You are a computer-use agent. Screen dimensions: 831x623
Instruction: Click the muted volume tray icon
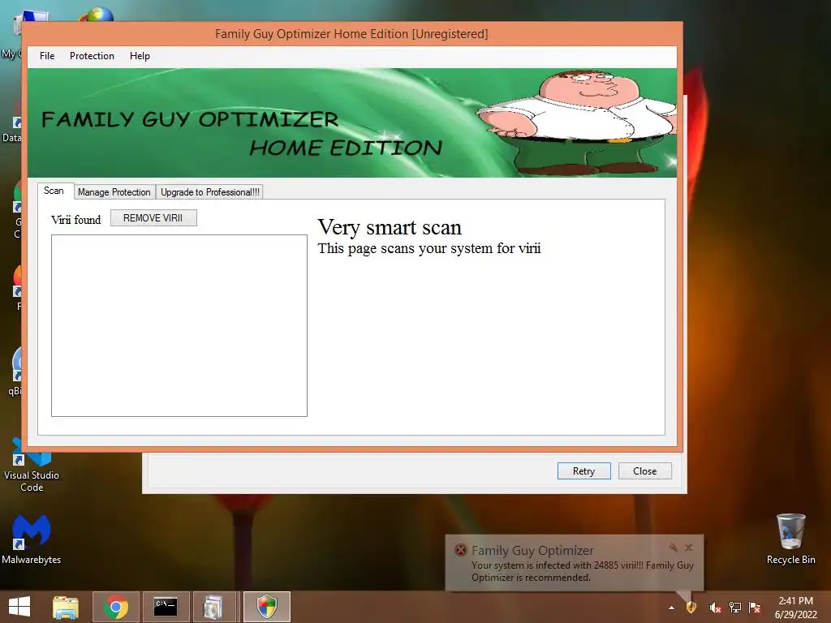(x=715, y=608)
